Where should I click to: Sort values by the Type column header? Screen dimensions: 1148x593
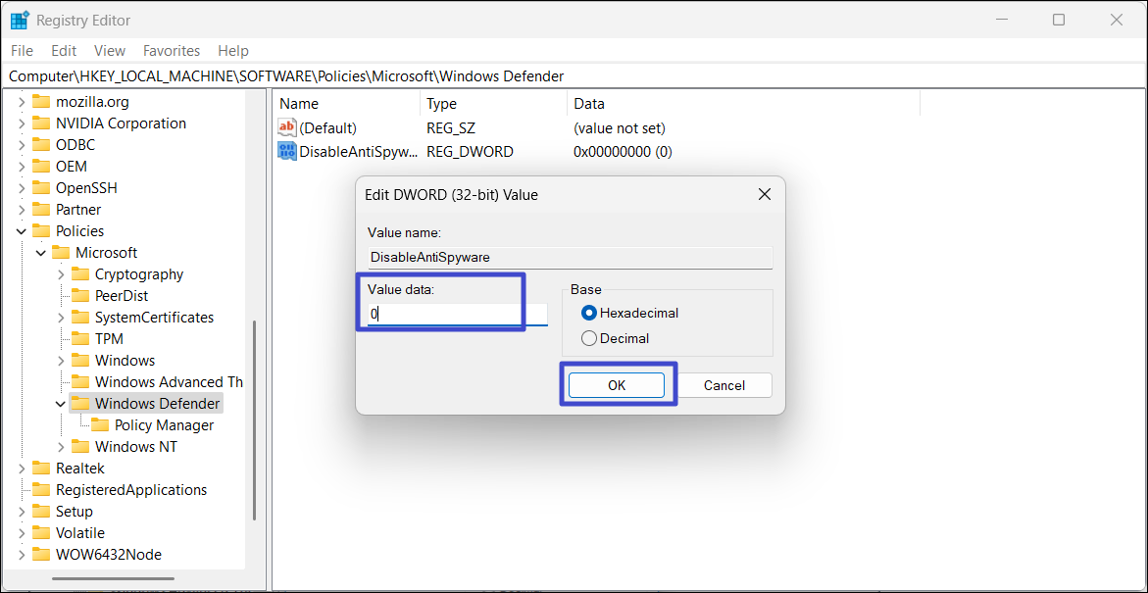coord(493,104)
